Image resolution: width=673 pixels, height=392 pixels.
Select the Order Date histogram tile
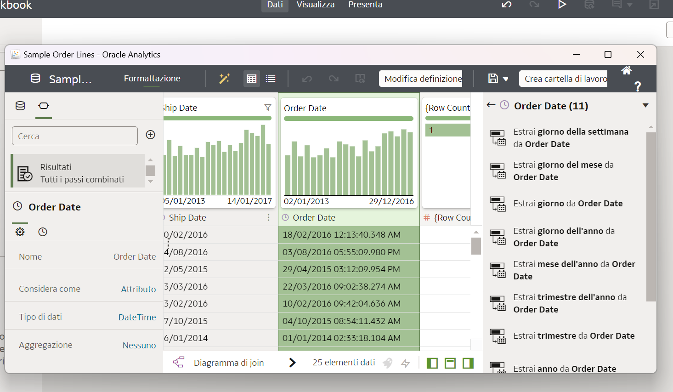click(349, 153)
